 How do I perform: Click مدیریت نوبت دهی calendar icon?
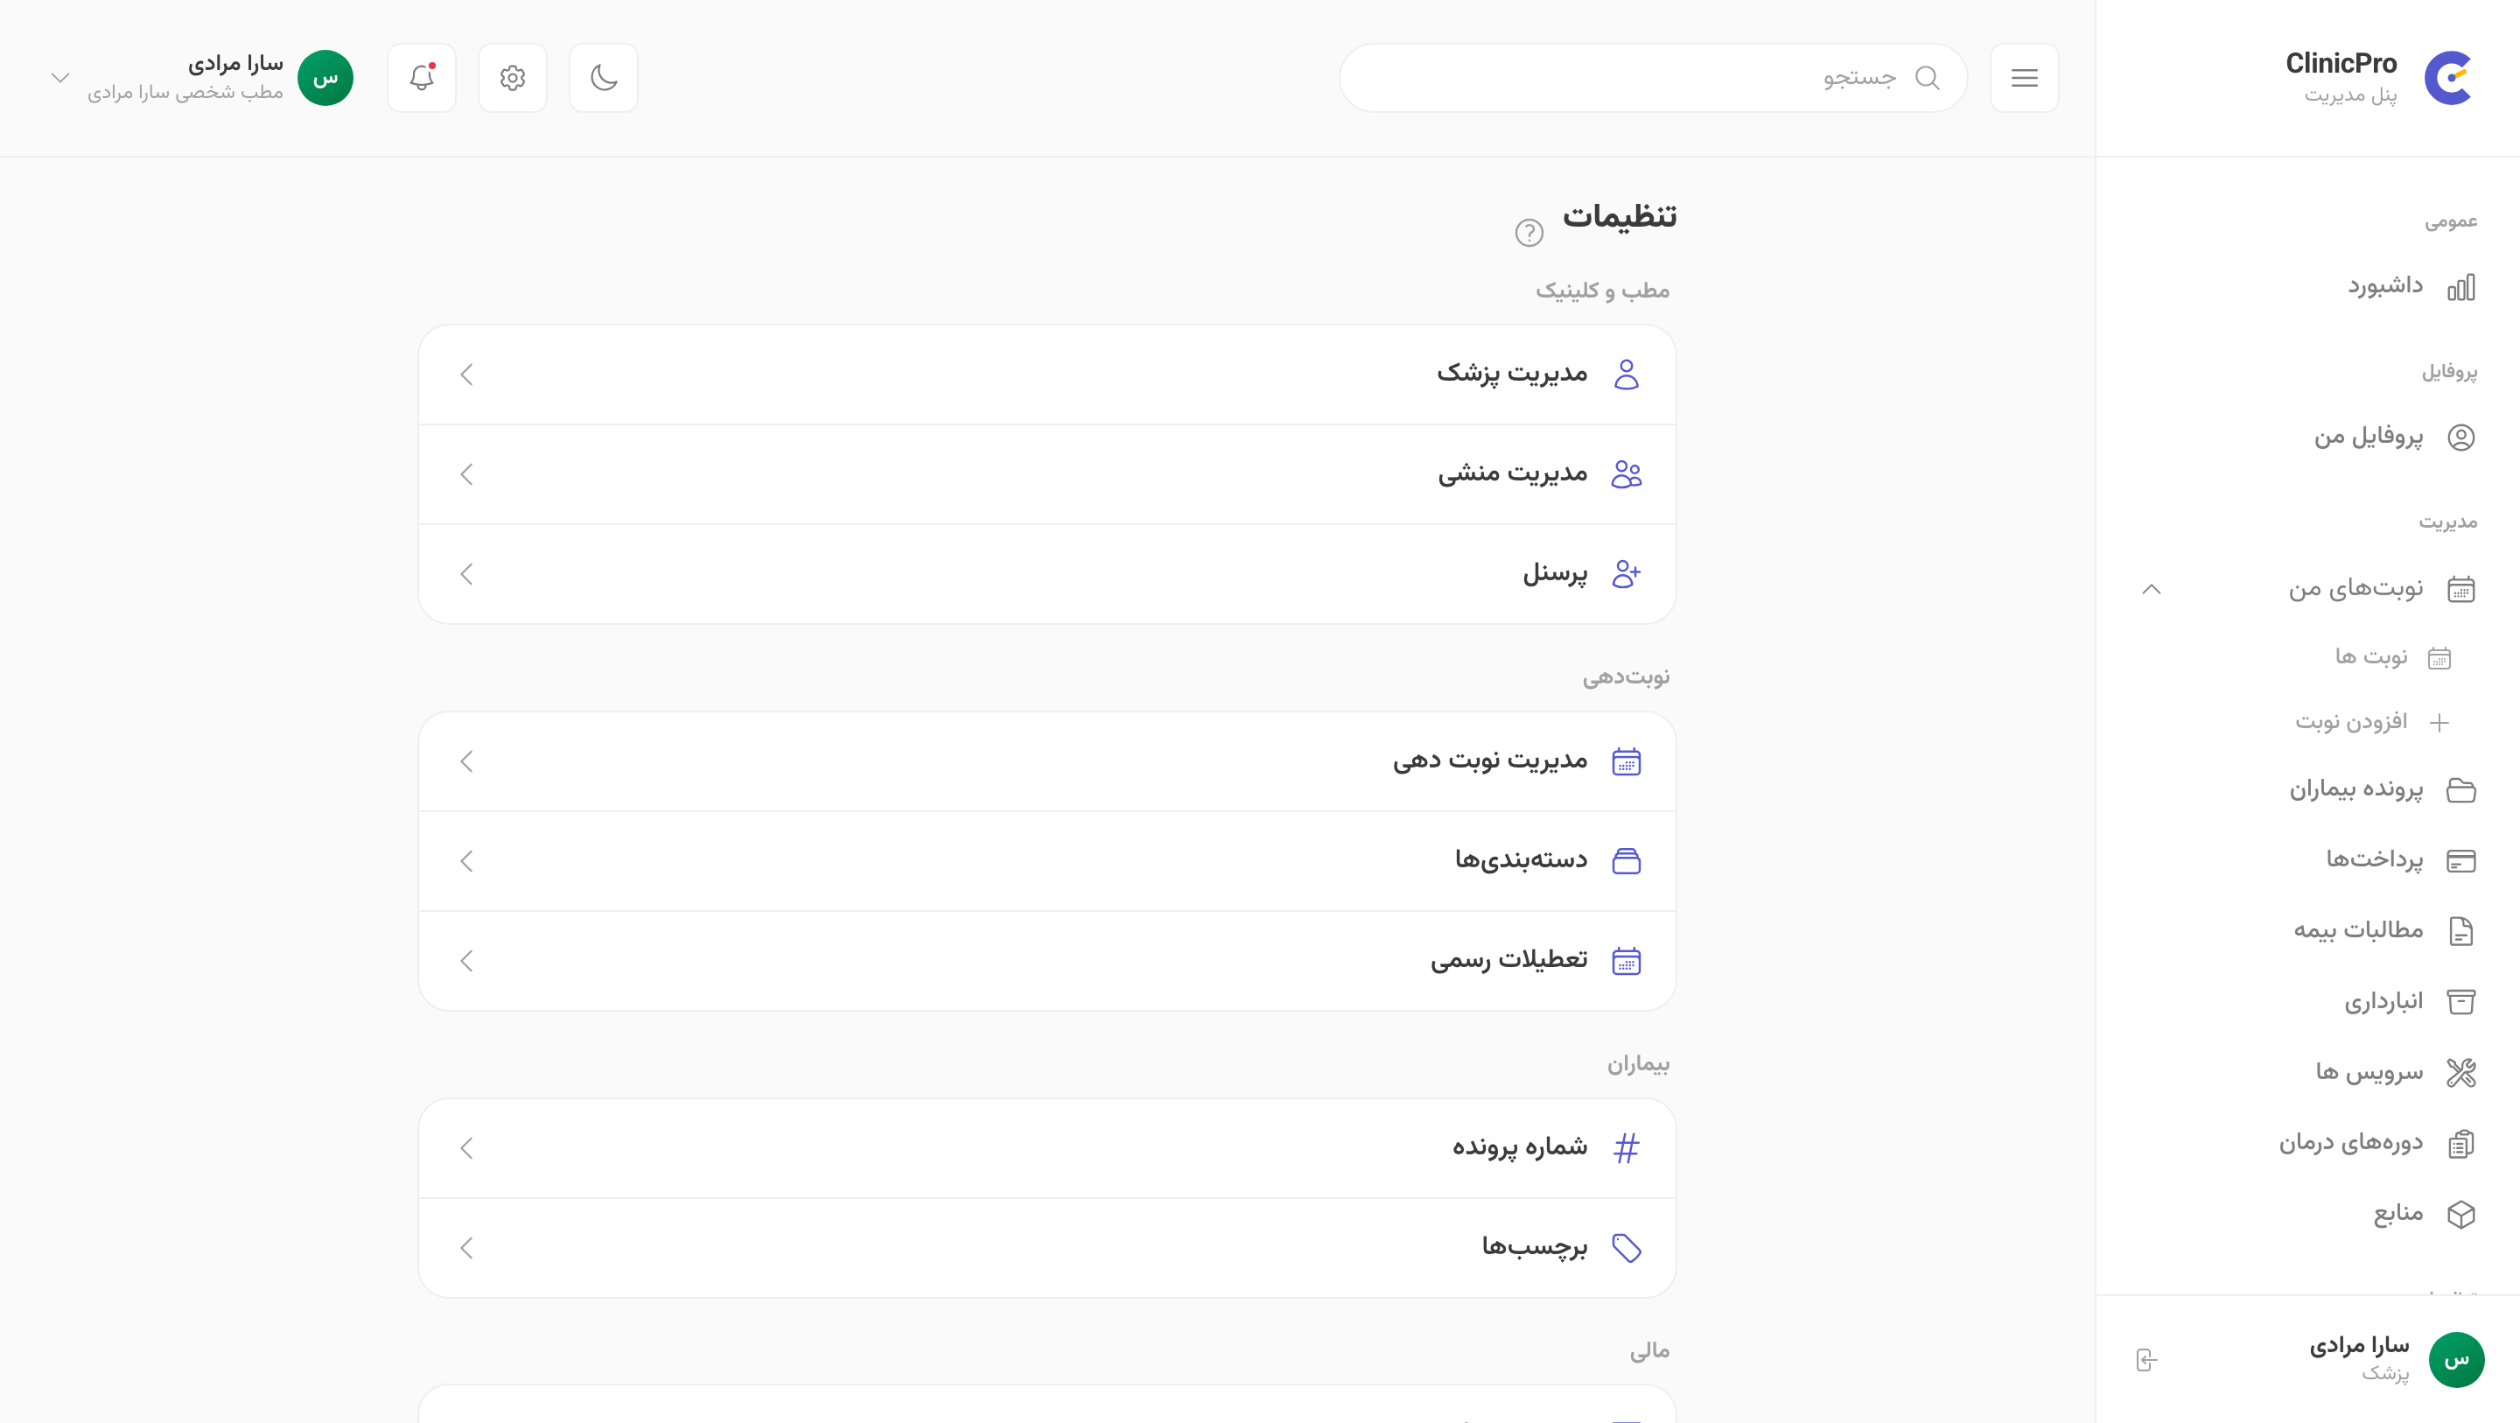pos(1626,761)
